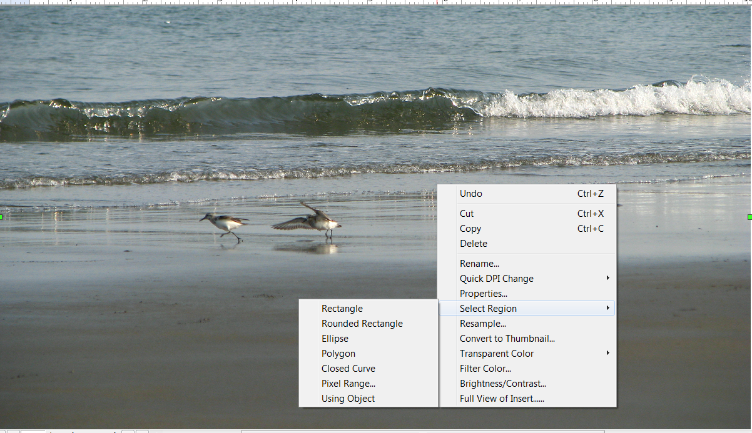Click the left green resize handle
Viewport: 752px width, 433px height.
pos(1,217)
